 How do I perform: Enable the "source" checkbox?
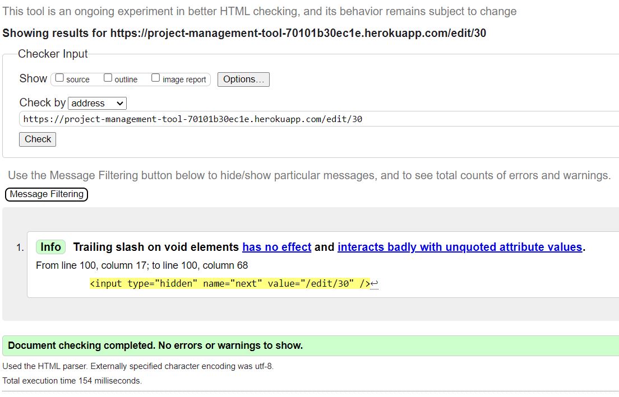point(59,78)
